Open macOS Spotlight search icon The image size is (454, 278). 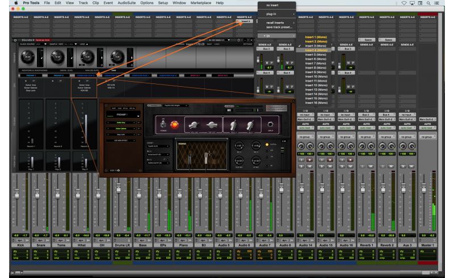point(428,3)
